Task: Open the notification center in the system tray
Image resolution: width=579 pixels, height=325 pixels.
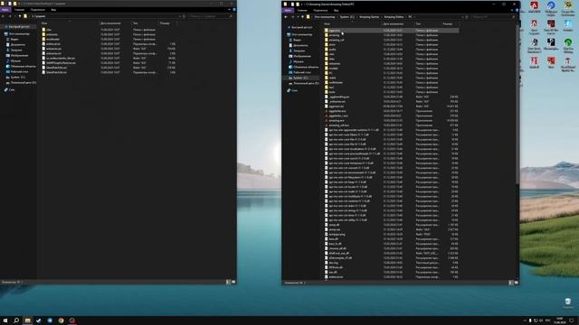Action: 572,320
